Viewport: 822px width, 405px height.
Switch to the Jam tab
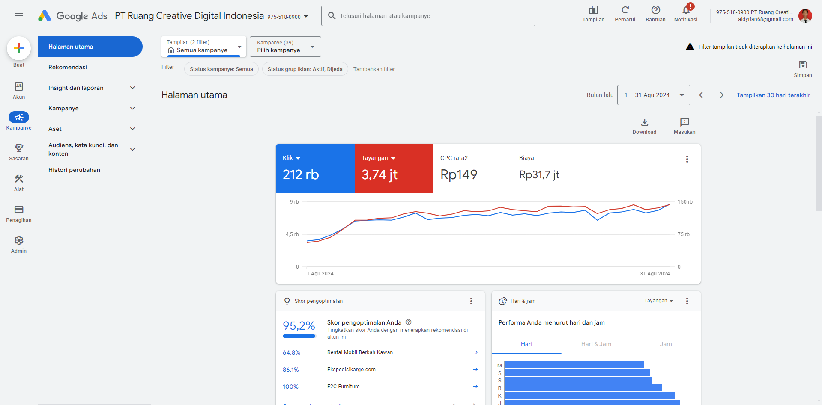coord(666,344)
